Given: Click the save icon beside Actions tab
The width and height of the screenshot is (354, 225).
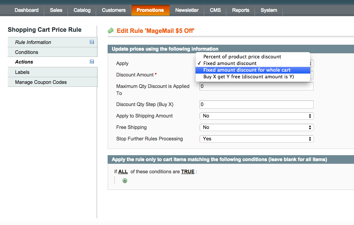Looking at the screenshot, I should (x=92, y=62).
